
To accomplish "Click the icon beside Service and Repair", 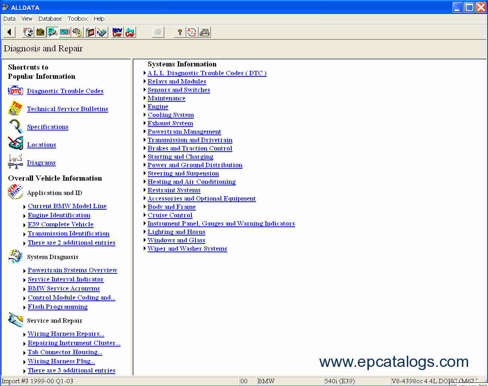I will [x=16, y=320].
